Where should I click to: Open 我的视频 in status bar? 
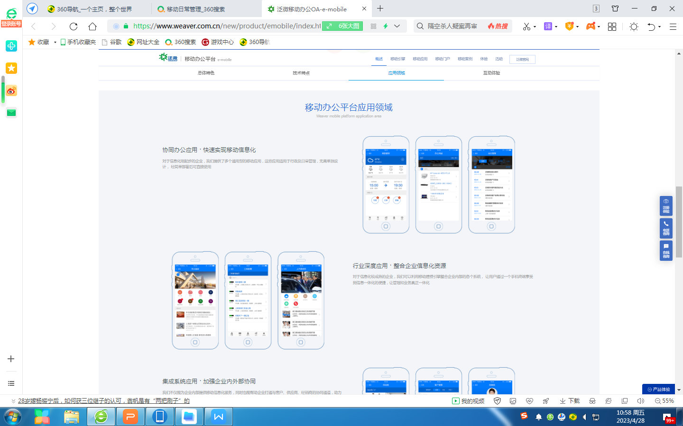[x=468, y=401]
